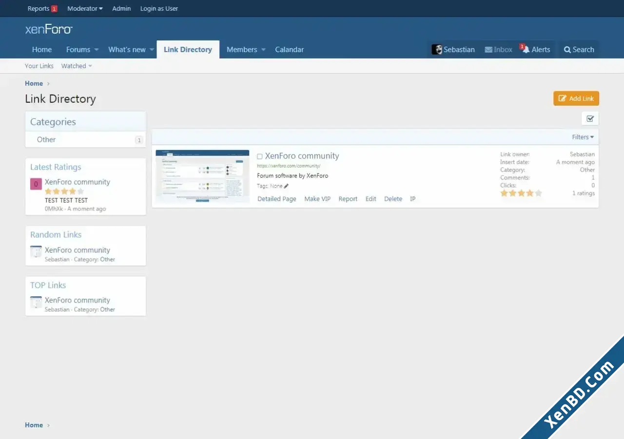This screenshot has height=439, width=624.
Task: Tick the checkbox next to XenForo community
Action: click(260, 156)
